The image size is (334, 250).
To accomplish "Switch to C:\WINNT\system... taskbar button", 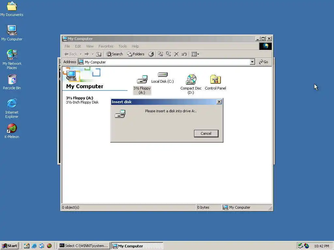I will (84, 246).
